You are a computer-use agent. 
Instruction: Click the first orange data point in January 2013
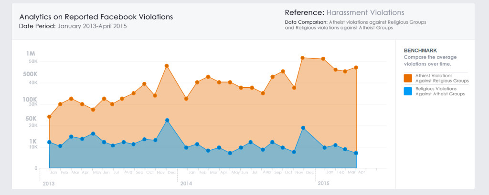tap(49, 116)
